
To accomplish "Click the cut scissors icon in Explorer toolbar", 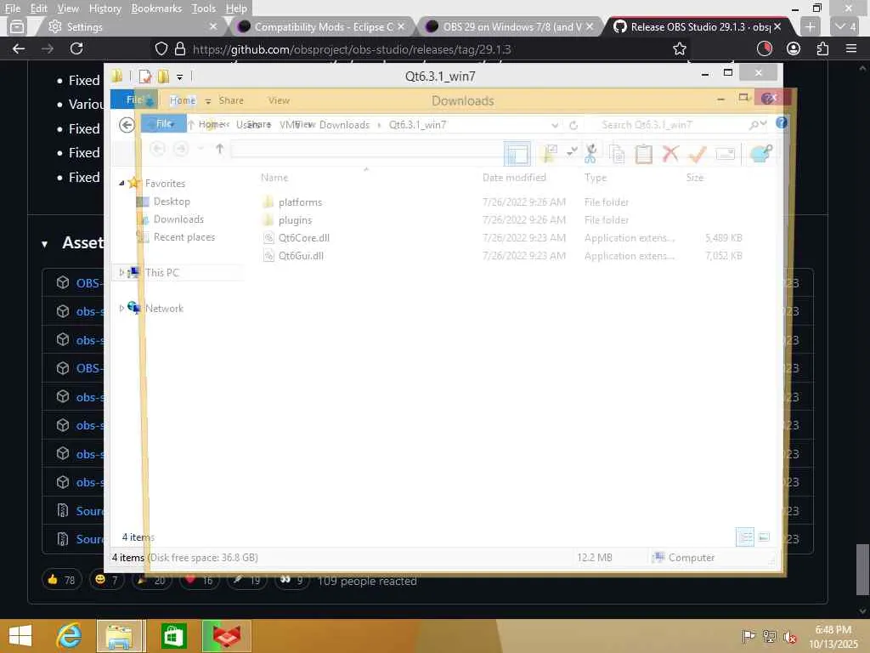I will [590, 153].
